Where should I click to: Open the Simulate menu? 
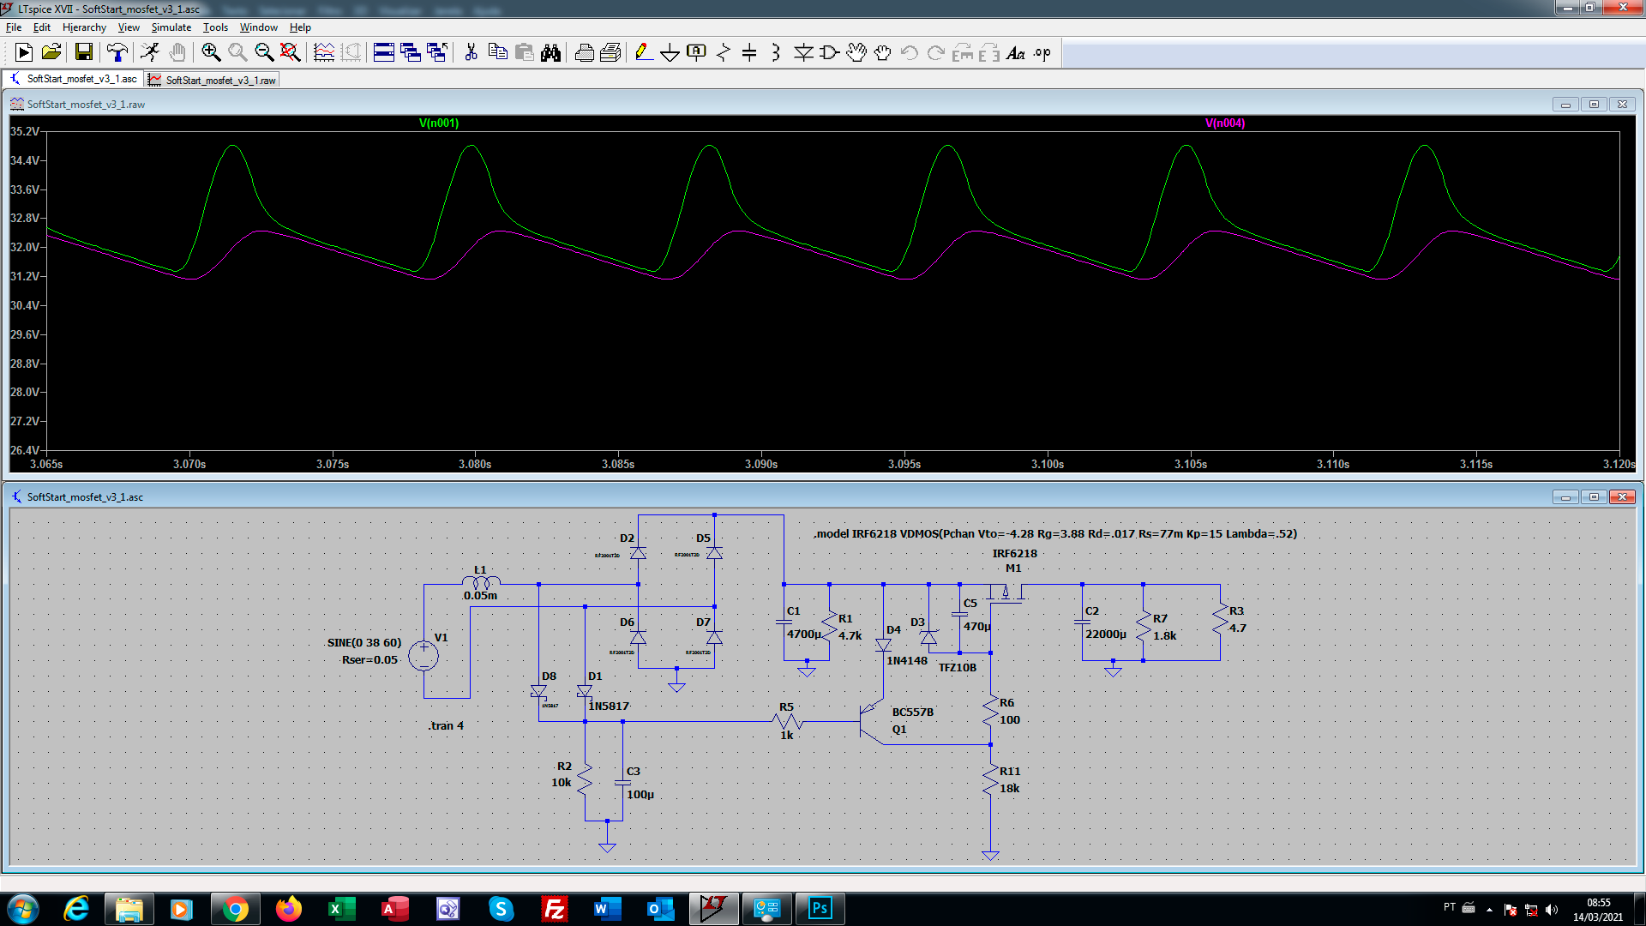click(x=171, y=27)
